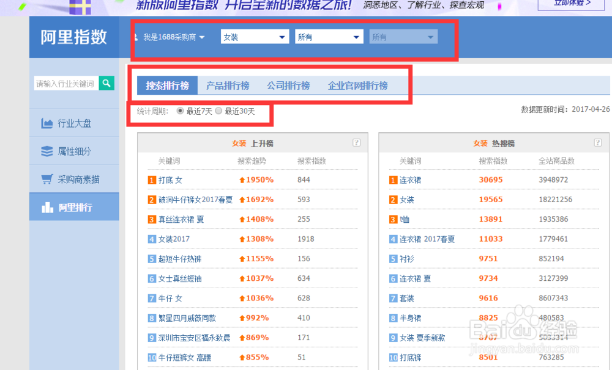
Task: Open the disabled third 所有 dropdown
Action: (403, 37)
